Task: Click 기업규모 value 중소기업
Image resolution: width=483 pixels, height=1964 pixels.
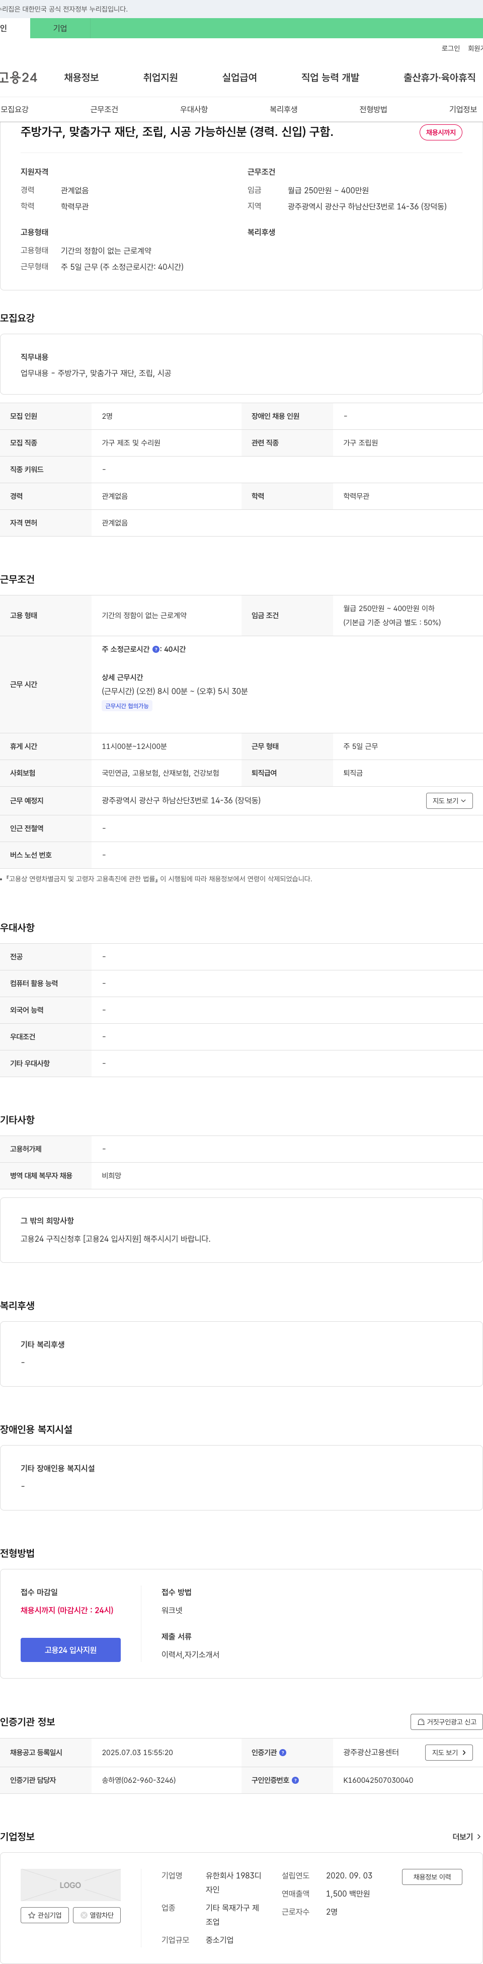Action: (219, 1940)
